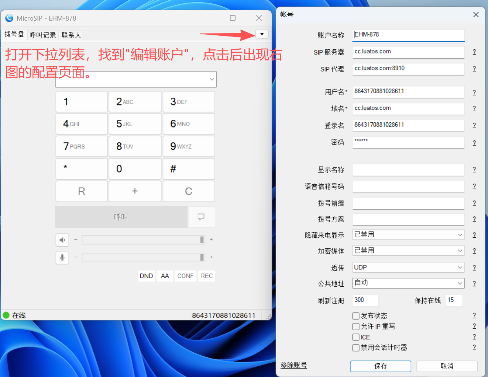Click the green online status indicator

click(6, 315)
